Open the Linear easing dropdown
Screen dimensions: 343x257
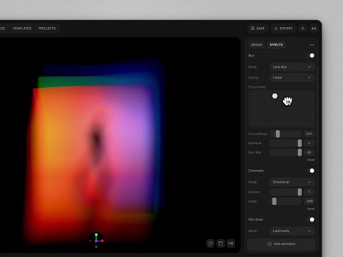292,77
